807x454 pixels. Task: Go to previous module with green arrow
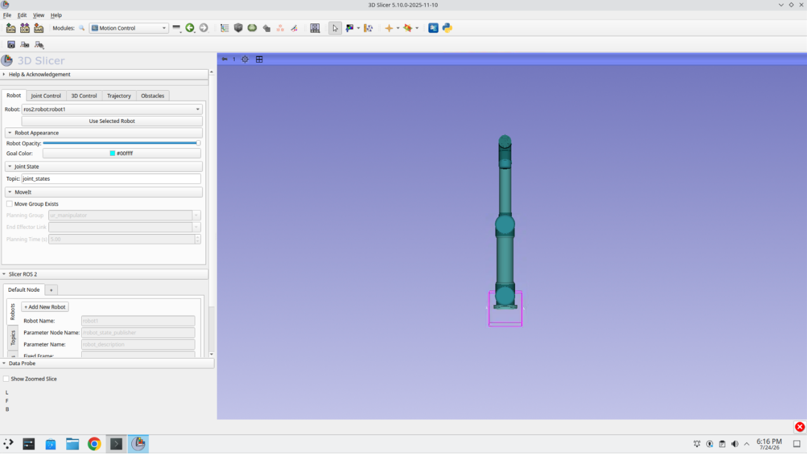190,28
